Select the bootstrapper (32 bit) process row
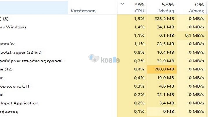The height and width of the screenshot is (117, 208). coord(21,52)
